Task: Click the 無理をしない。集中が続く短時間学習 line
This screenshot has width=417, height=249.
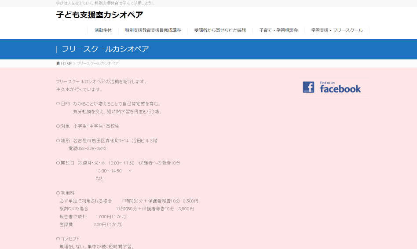Action: point(96,247)
